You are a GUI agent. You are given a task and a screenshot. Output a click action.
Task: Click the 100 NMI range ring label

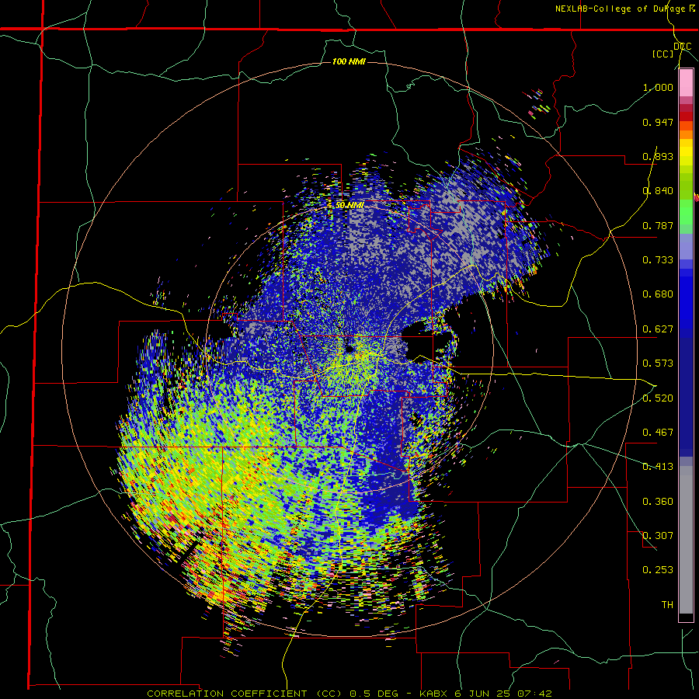(x=349, y=61)
